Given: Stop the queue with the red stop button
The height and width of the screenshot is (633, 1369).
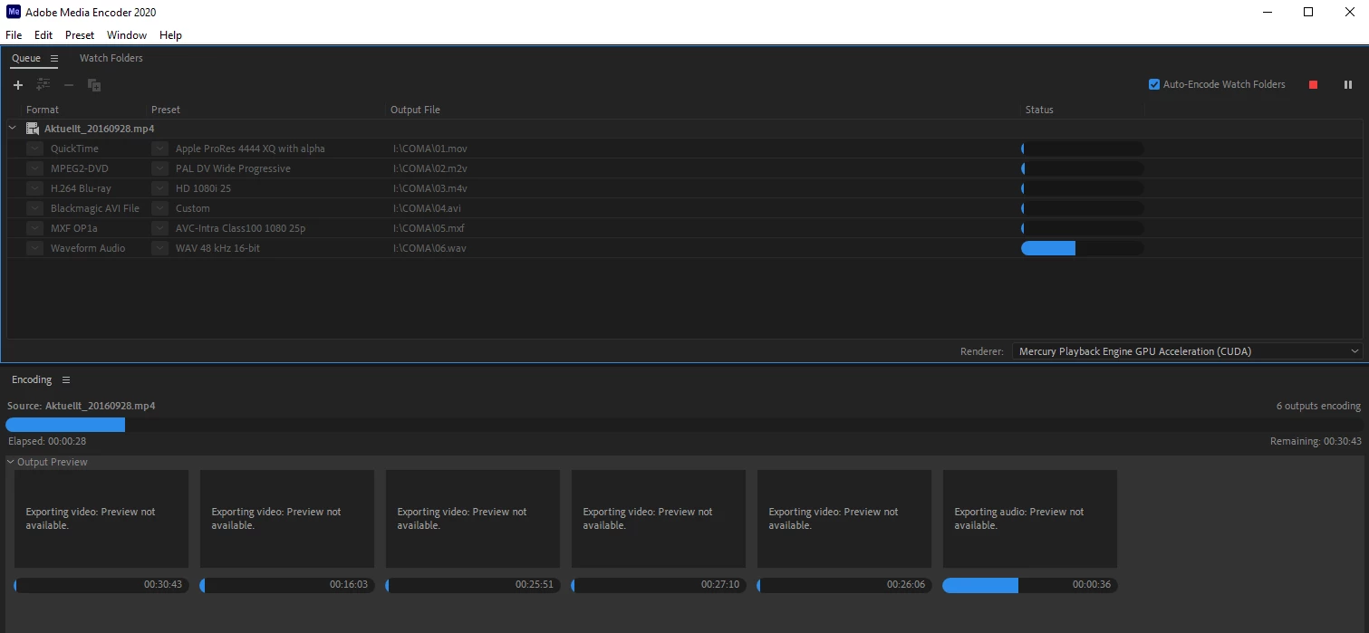Looking at the screenshot, I should [x=1314, y=85].
